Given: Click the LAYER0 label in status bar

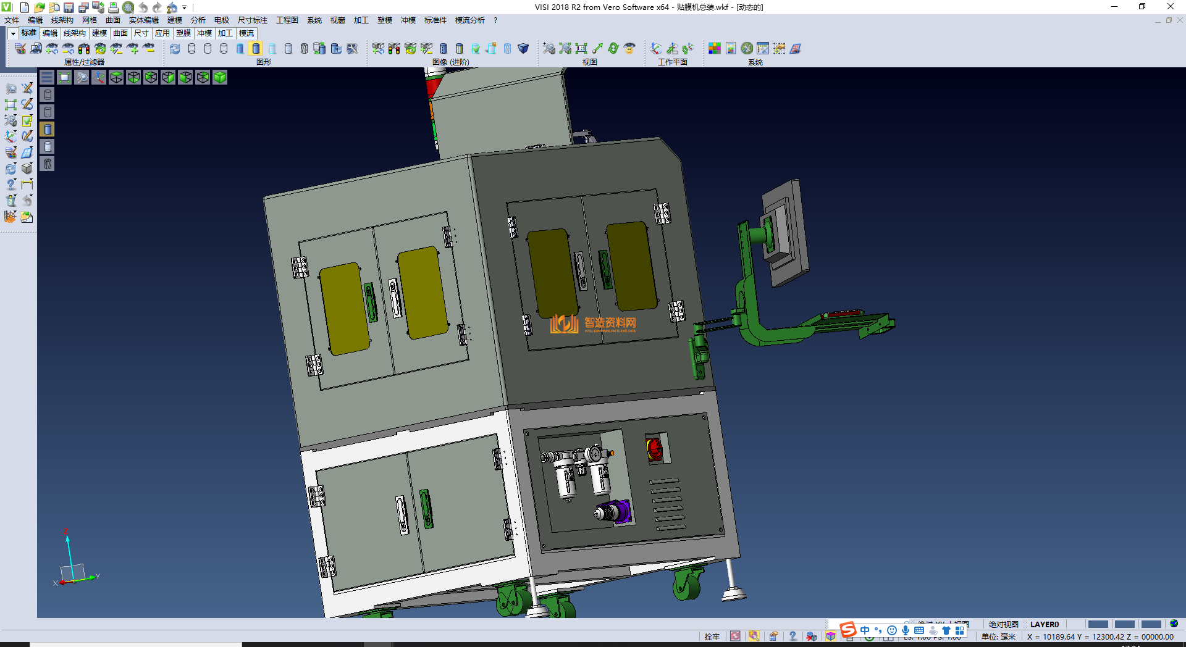Looking at the screenshot, I should tap(1044, 624).
